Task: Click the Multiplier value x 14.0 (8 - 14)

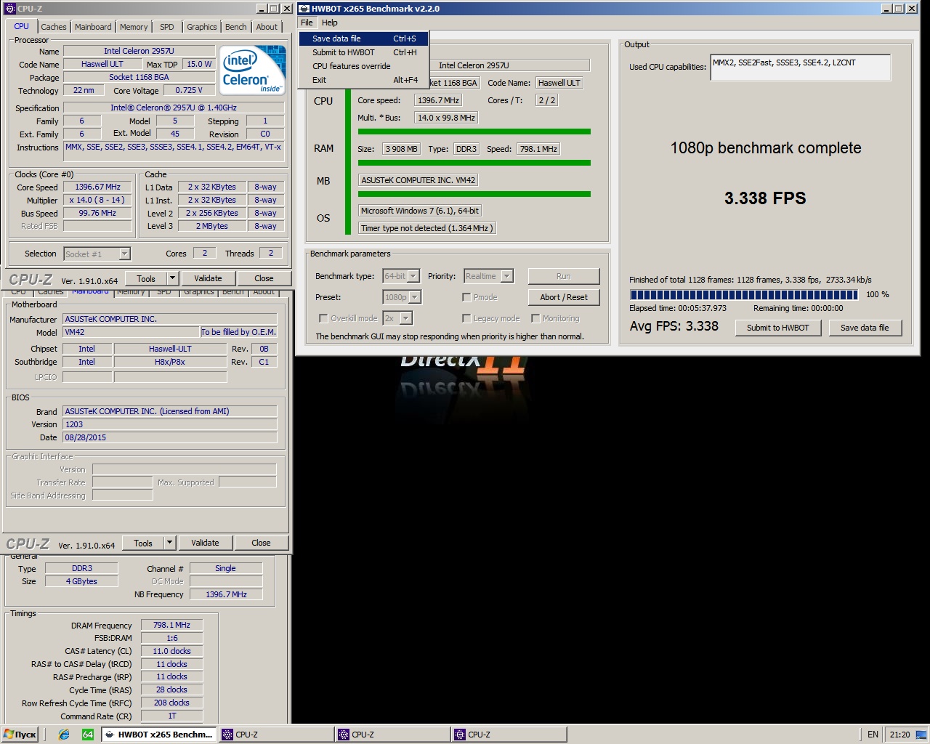Action: click(x=98, y=200)
